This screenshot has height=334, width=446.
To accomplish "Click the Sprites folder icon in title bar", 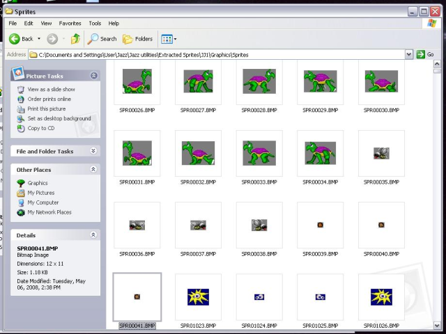I will pyautogui.click(x=9, y=11).
